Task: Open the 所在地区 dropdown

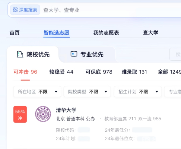Action: (37, 92)
